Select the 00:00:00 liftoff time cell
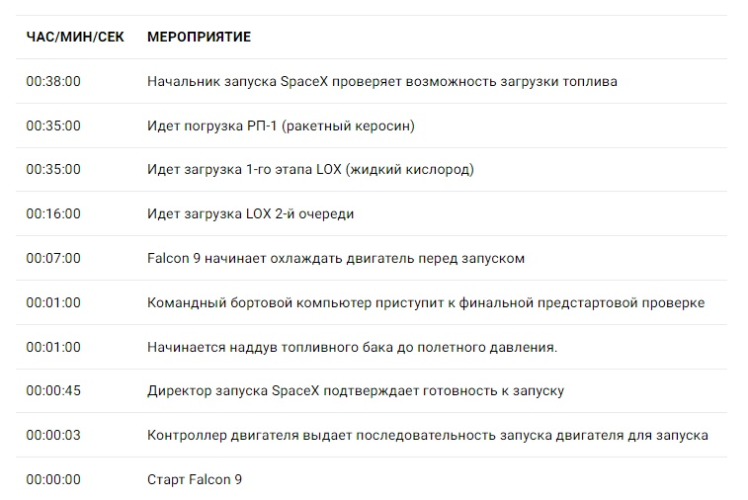 [53, 480]
